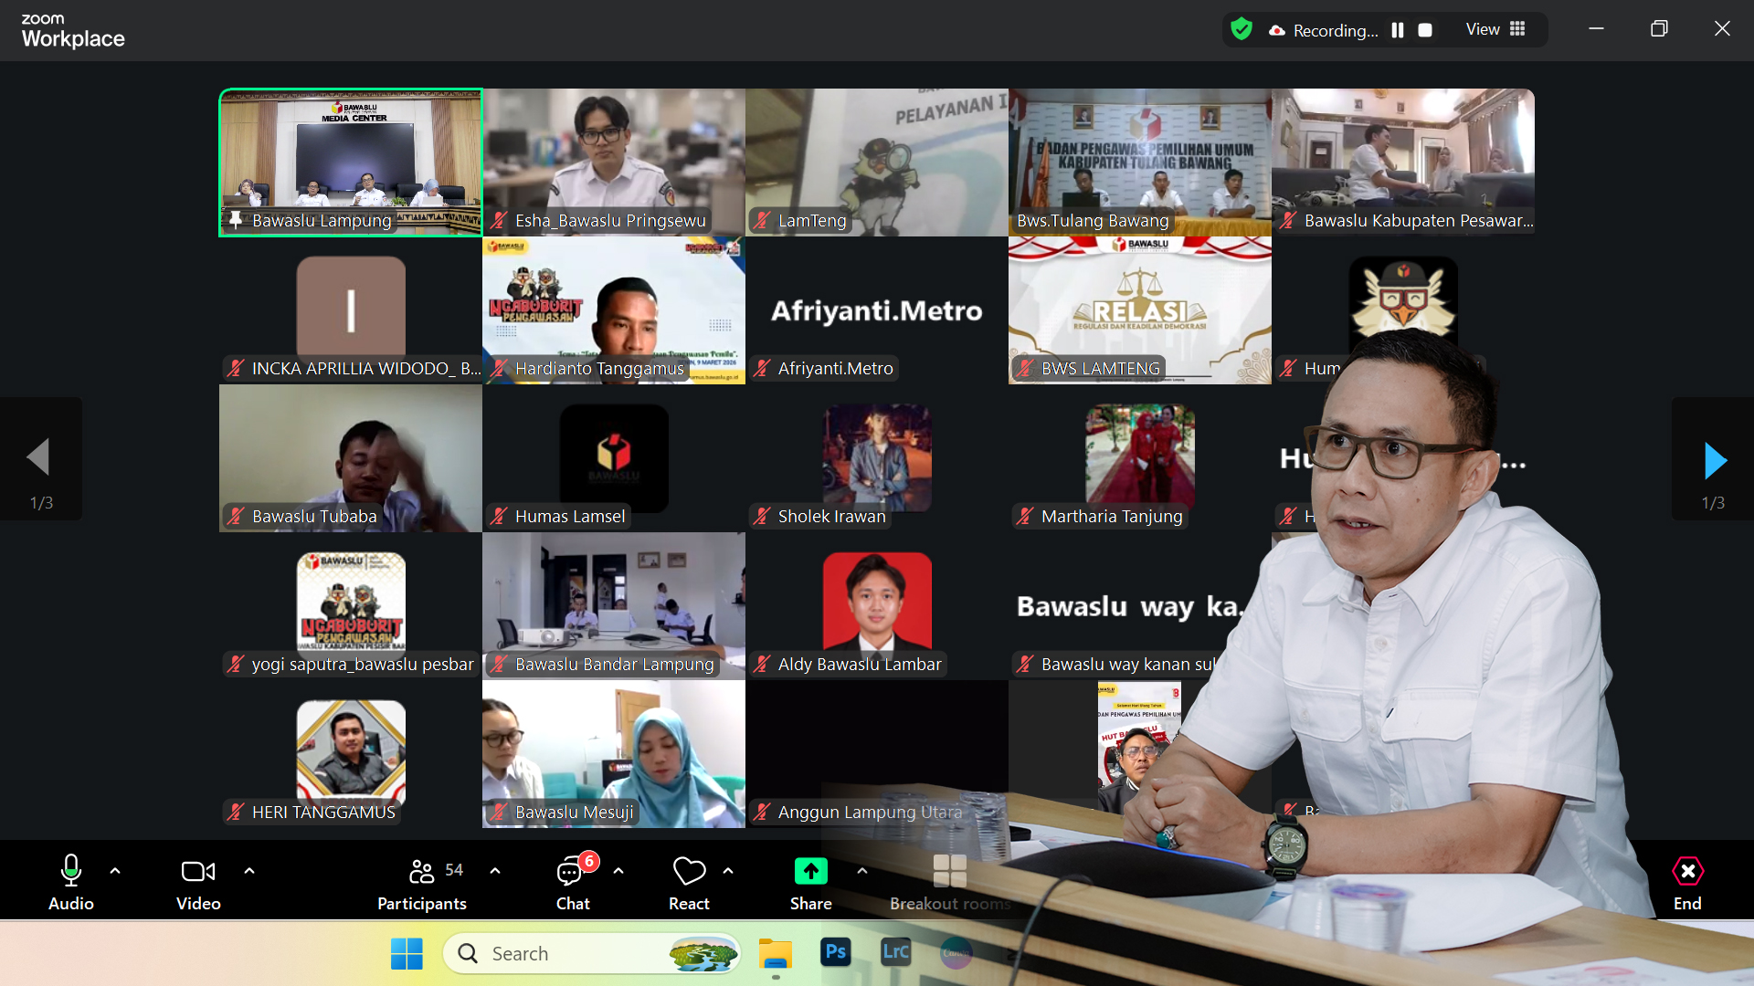Open the View layout menu

coord(1495,29)
